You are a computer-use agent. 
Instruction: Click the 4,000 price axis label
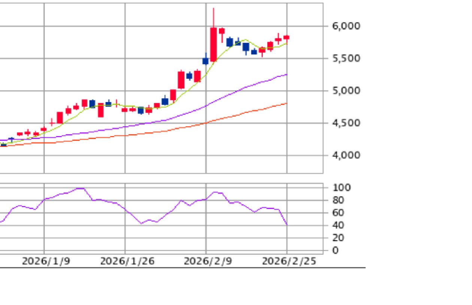tap(346, 155)
